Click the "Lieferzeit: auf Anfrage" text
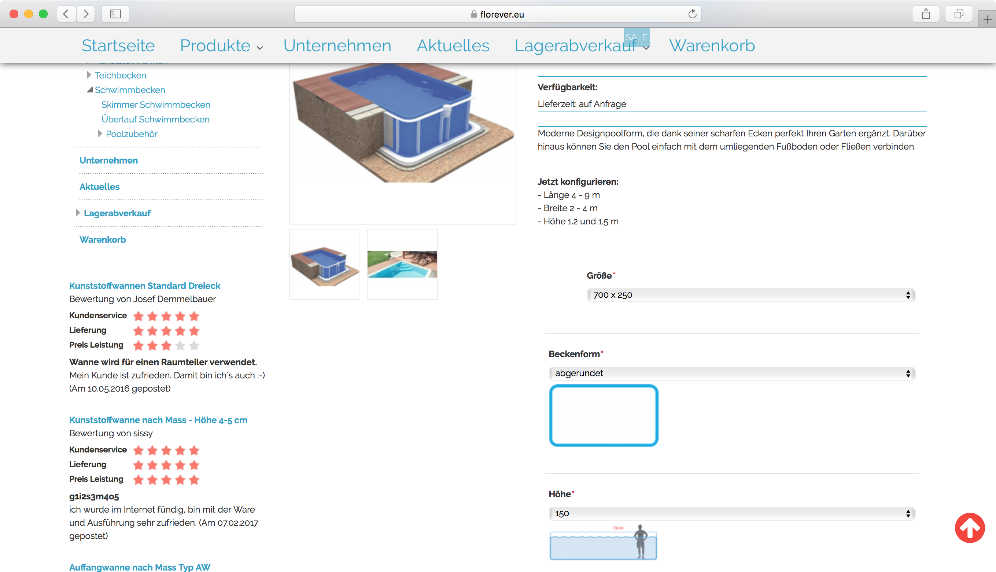The image size is (996, 572). coord(582,104)
